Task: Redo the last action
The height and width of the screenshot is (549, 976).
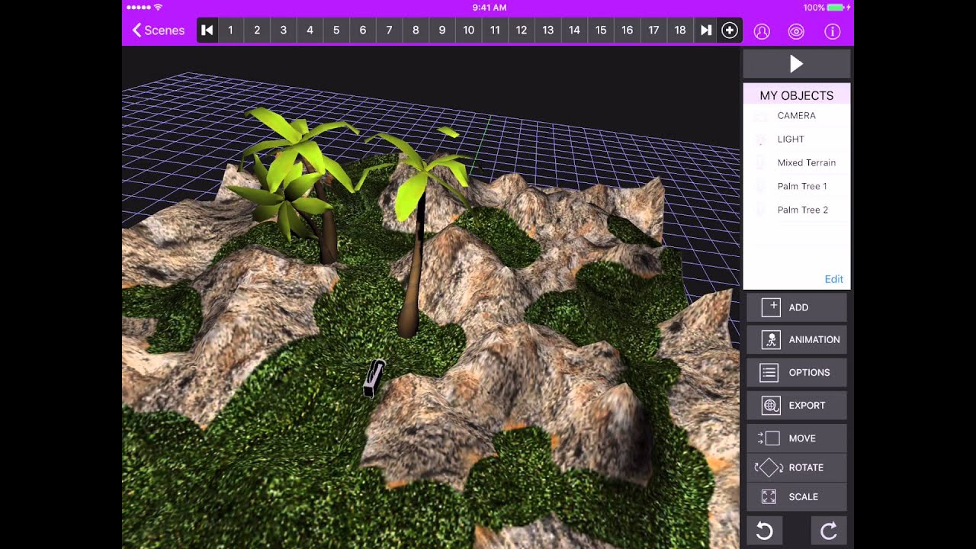Action: (829, 531)
